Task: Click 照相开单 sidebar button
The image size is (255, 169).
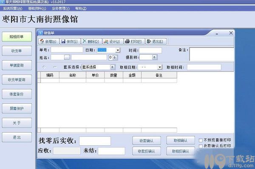Action: (x=17, y=36)
